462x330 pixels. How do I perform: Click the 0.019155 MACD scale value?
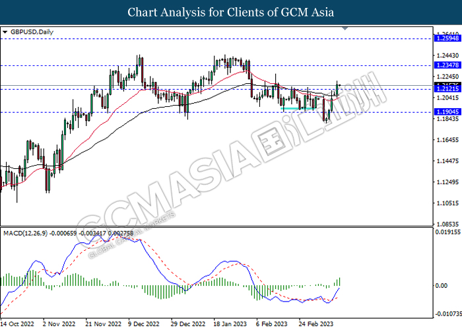coord(448,232)
